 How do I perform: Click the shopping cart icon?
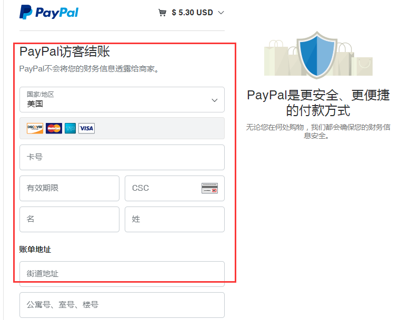[163, 13]
